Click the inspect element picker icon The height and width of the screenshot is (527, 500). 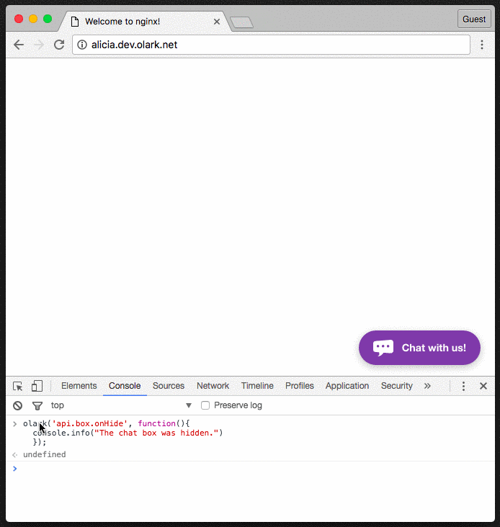[18, 386]
